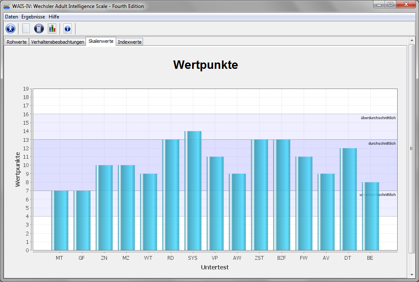Screen dimensions: 419x282
Task: Switch to the Indexwerte tab
Action: 130,42
